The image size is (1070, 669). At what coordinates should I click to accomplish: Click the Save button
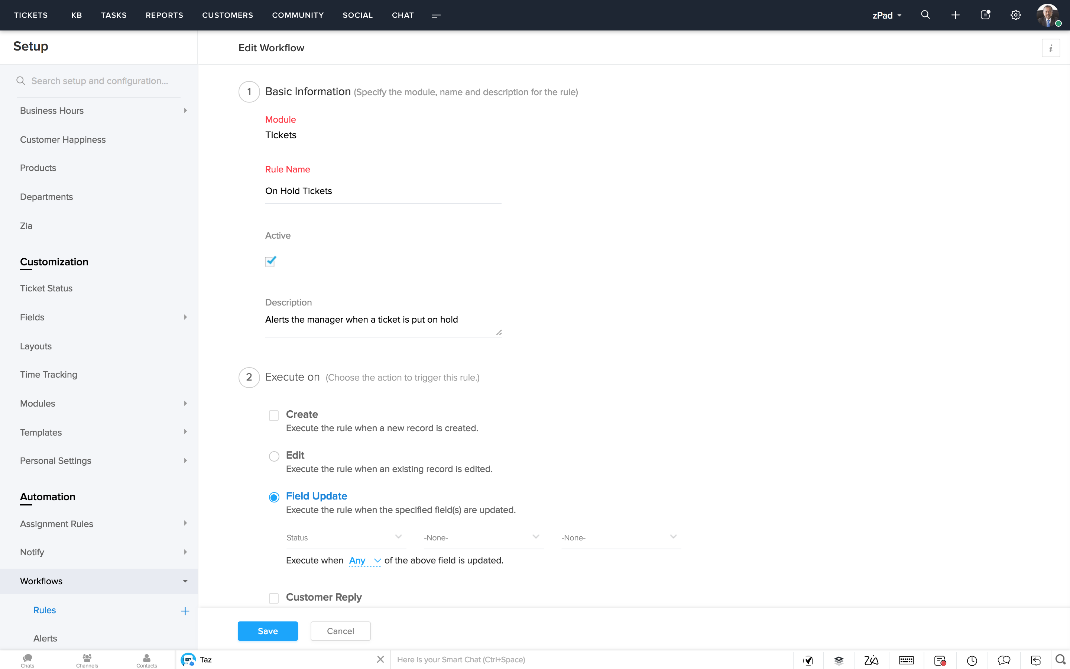click(x=267, y=631)
